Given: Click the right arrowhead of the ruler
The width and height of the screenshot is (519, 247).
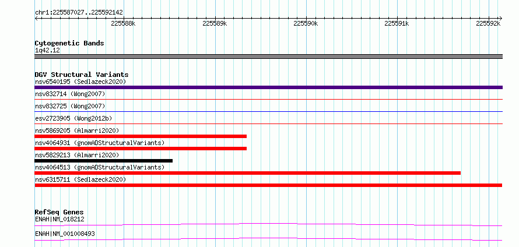Looking at the screenshot, I should pyautogui.click(x=501, y=19).
